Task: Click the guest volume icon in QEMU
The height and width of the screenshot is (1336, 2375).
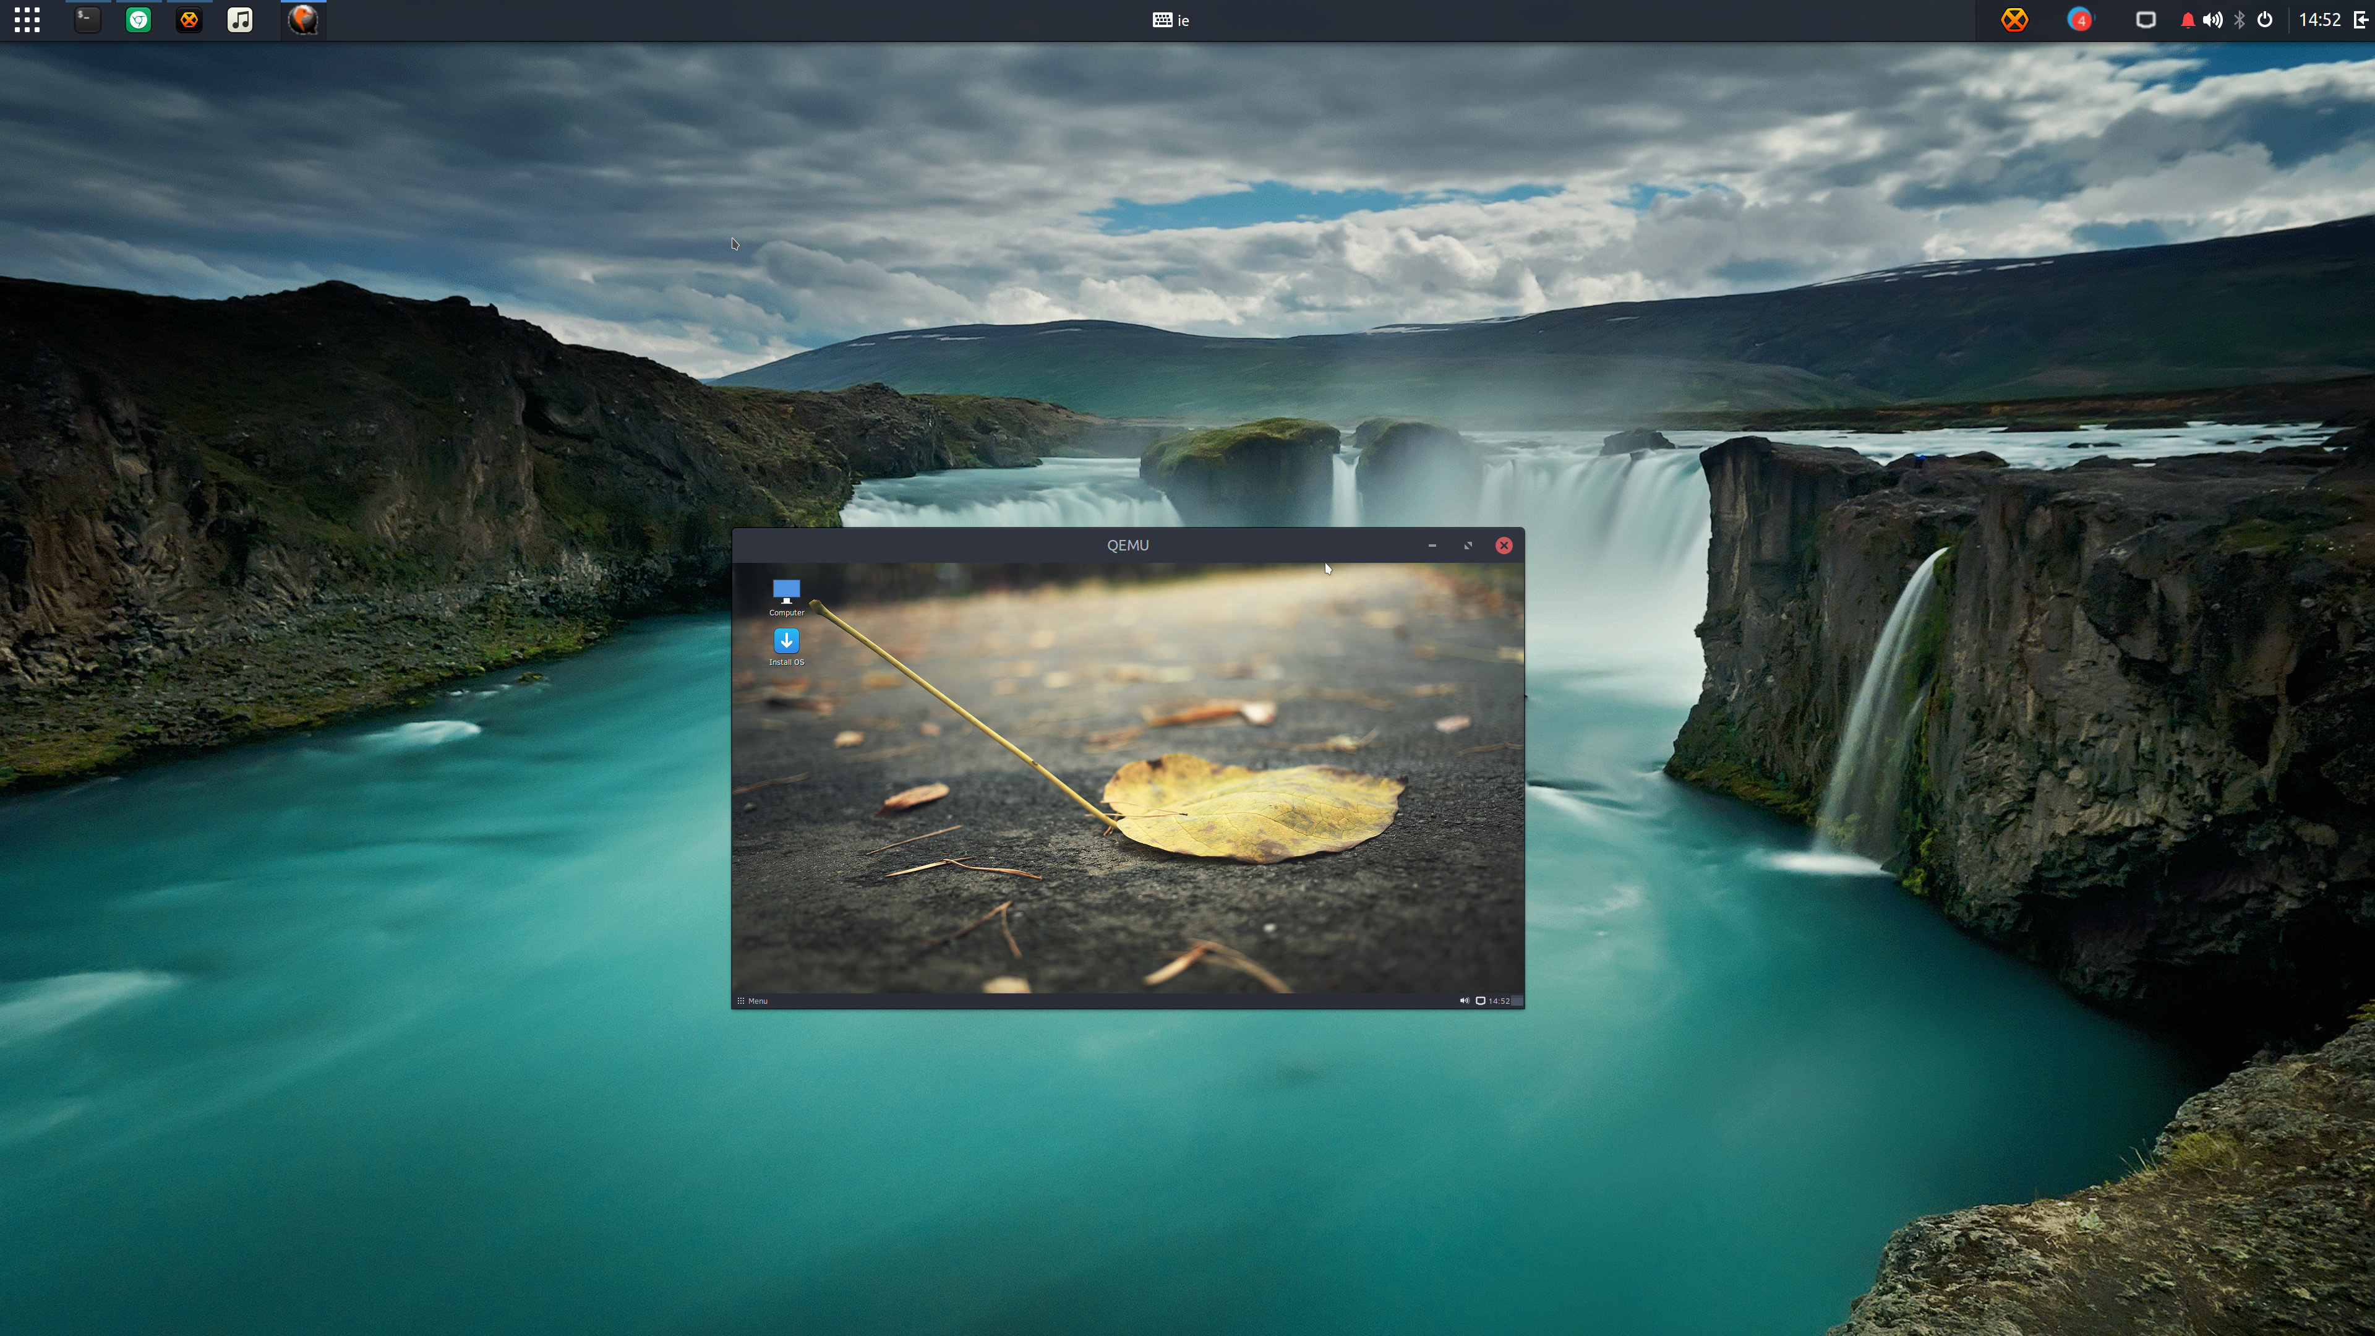Action: (x=1464, y=1000)
